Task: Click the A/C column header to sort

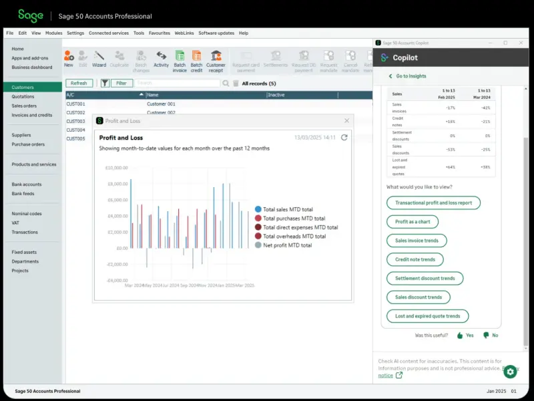Action: click(100, 95)
